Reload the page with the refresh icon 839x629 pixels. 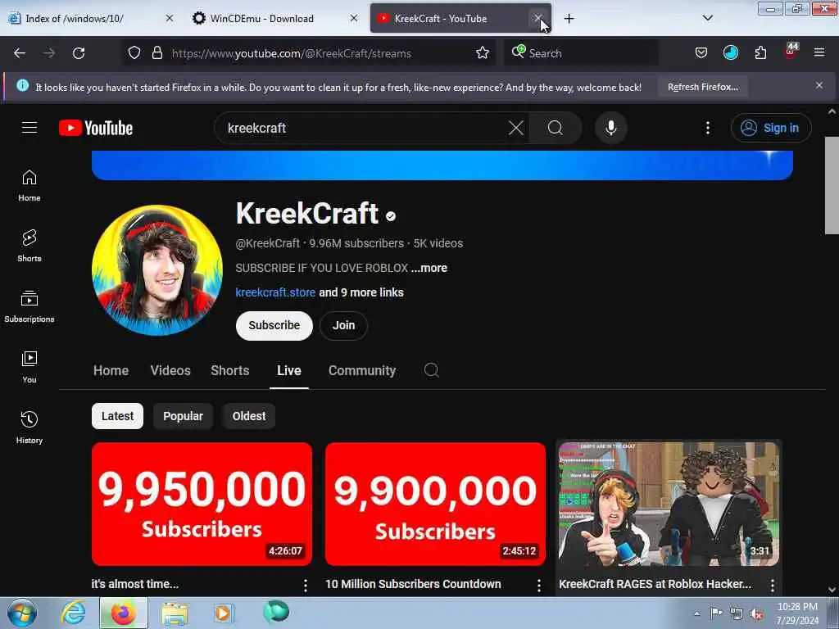(79, 53)
